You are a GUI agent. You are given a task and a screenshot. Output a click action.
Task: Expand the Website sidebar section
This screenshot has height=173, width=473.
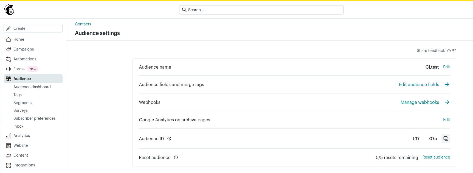tap(21, 145)
